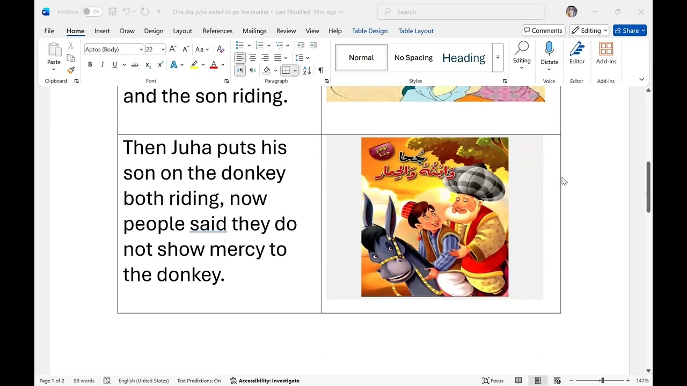Open the font size dropdown
Screen dimensions: 687x386
pyautogui.click(x=163, y=49)
